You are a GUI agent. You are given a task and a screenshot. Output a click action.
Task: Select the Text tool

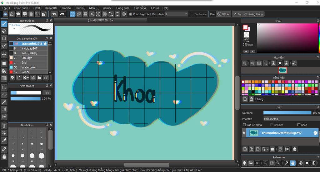[4, 126]
